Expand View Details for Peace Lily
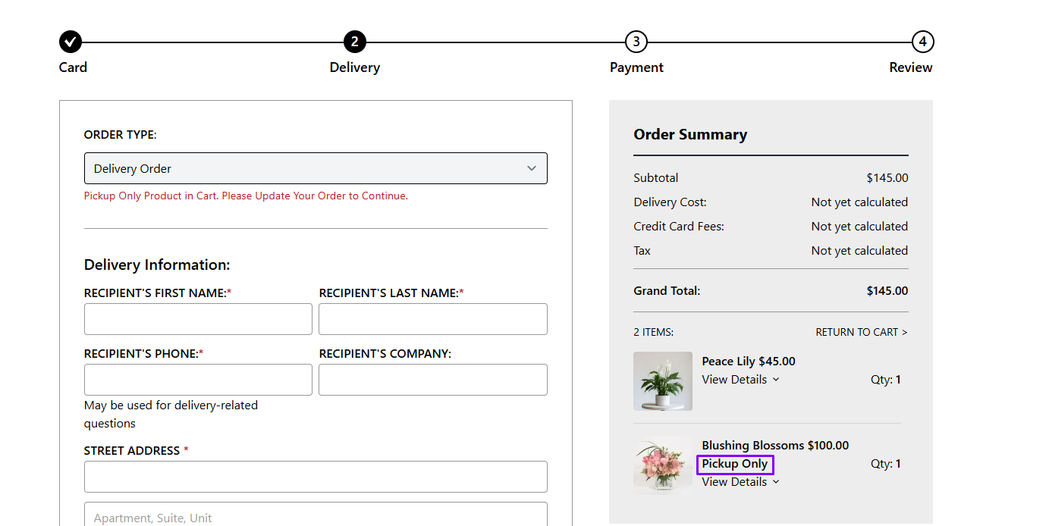 pos(740,380)
